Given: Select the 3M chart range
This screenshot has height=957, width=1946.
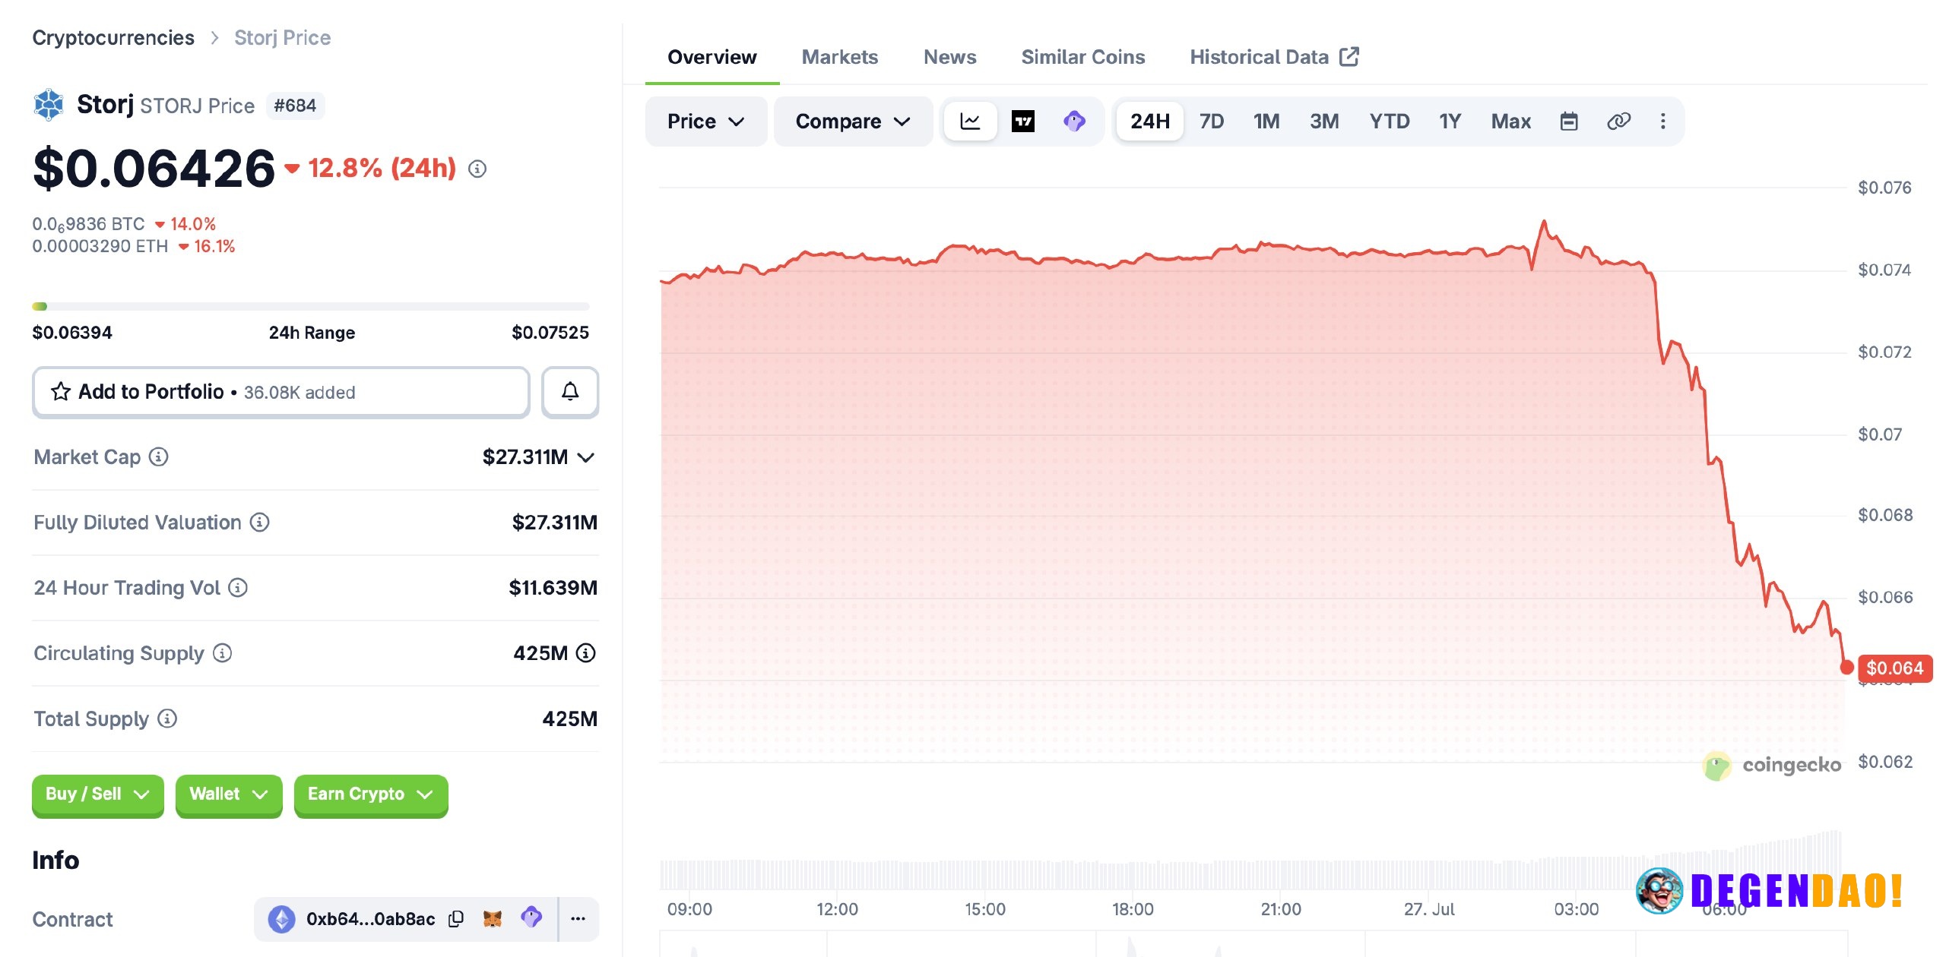Looking at the screenshot, I should [x=1324, y=122].
